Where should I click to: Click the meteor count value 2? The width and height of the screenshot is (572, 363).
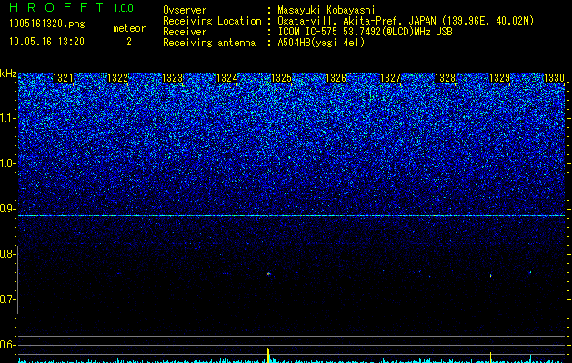click(x=129, y=42)
